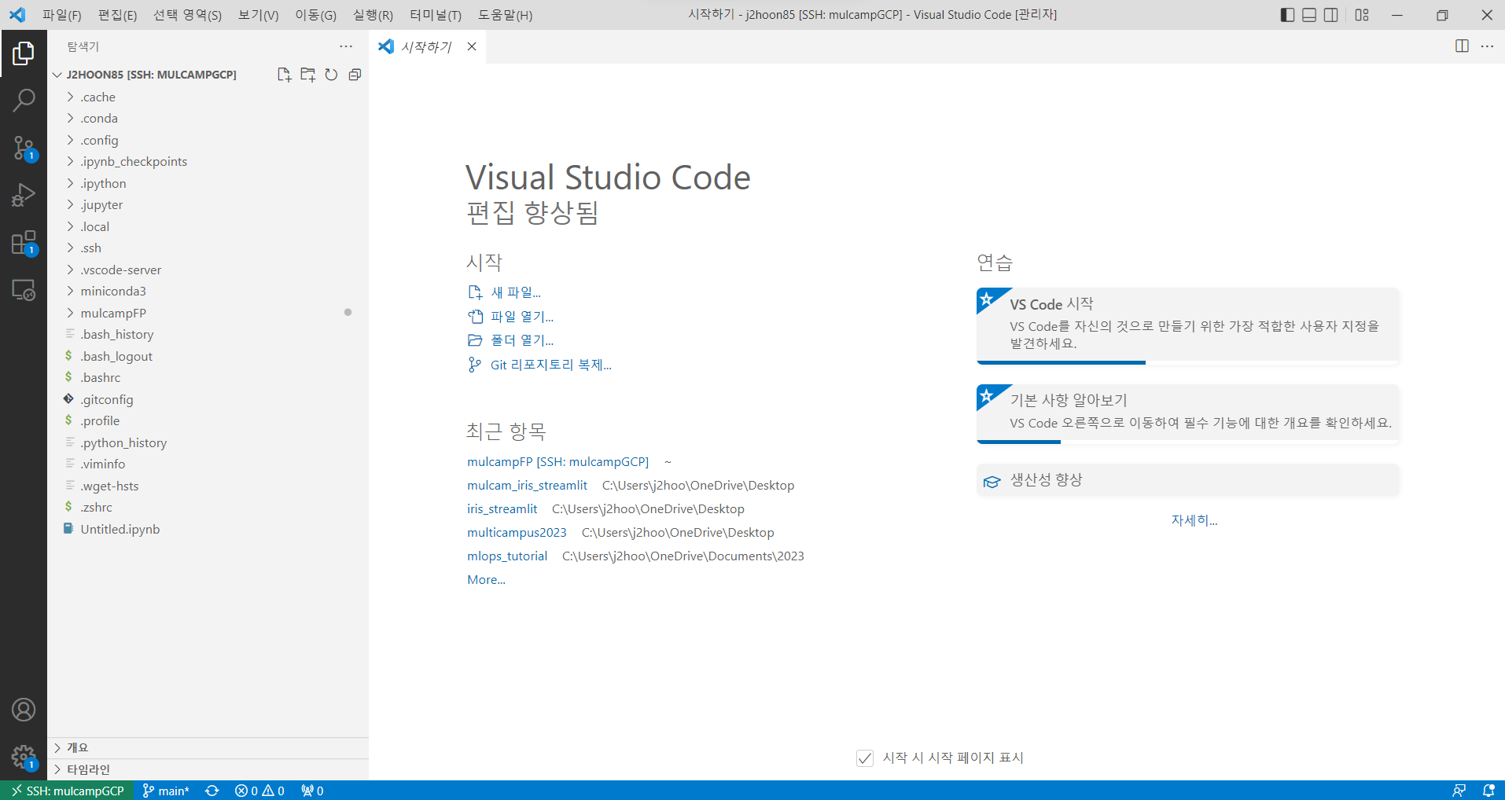The width and height of the screenshot is (1505, 800).
Task: Open the Manage gear menu
Action: point(24,758)
